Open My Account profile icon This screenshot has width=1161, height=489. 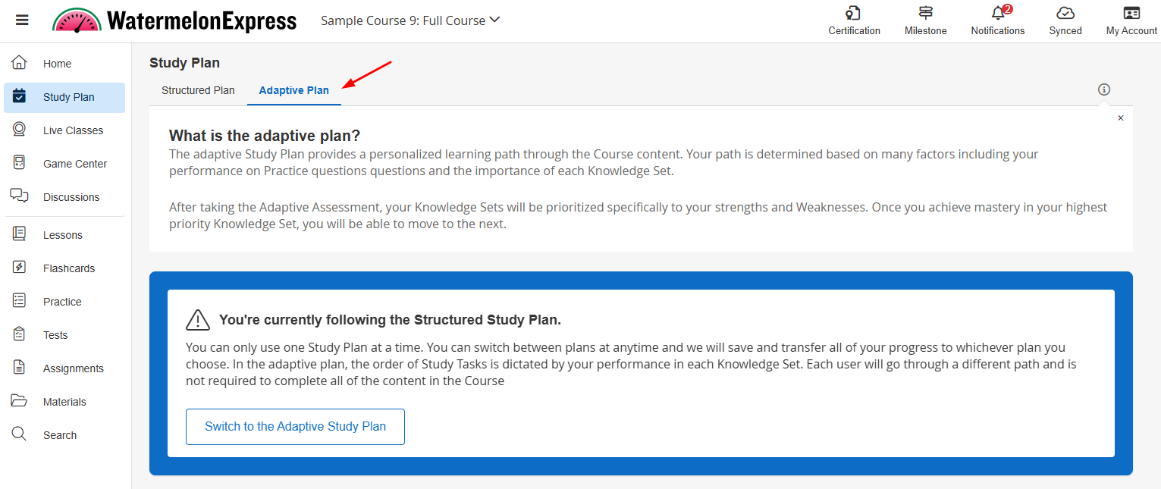click(1131, 14)
